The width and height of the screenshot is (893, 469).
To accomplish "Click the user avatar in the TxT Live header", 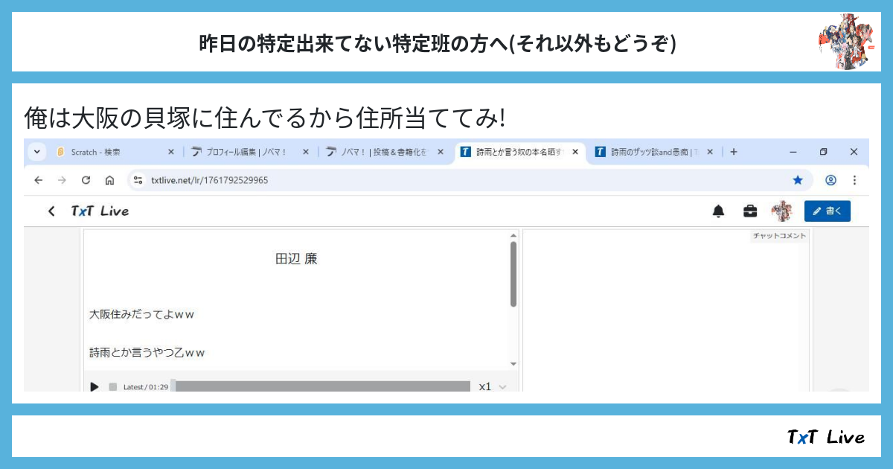I will [781, 211].
